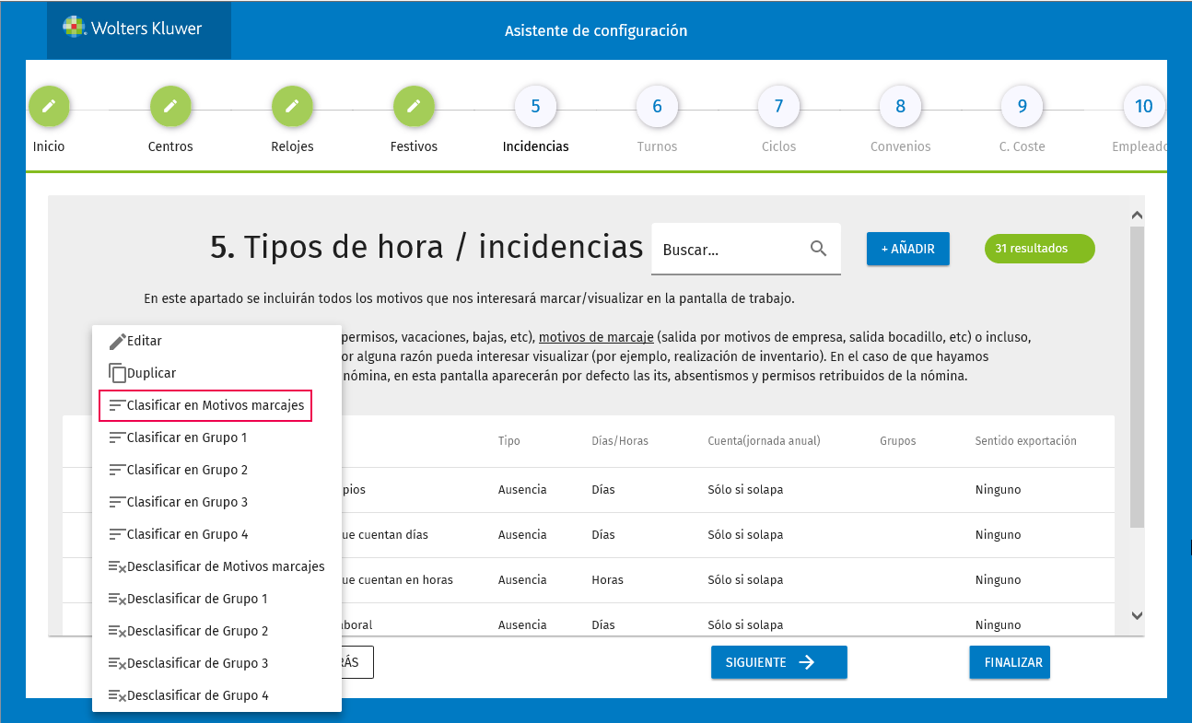Click the Duplicar copy icon
The height and width of the screenshot is (723, 1192).
117,373
